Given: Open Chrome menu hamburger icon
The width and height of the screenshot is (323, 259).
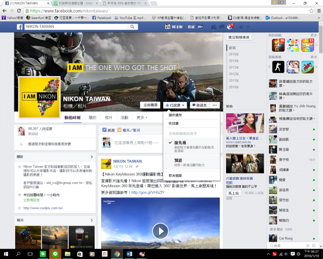Looking at the screenshot, I should (x=319, y=11).
